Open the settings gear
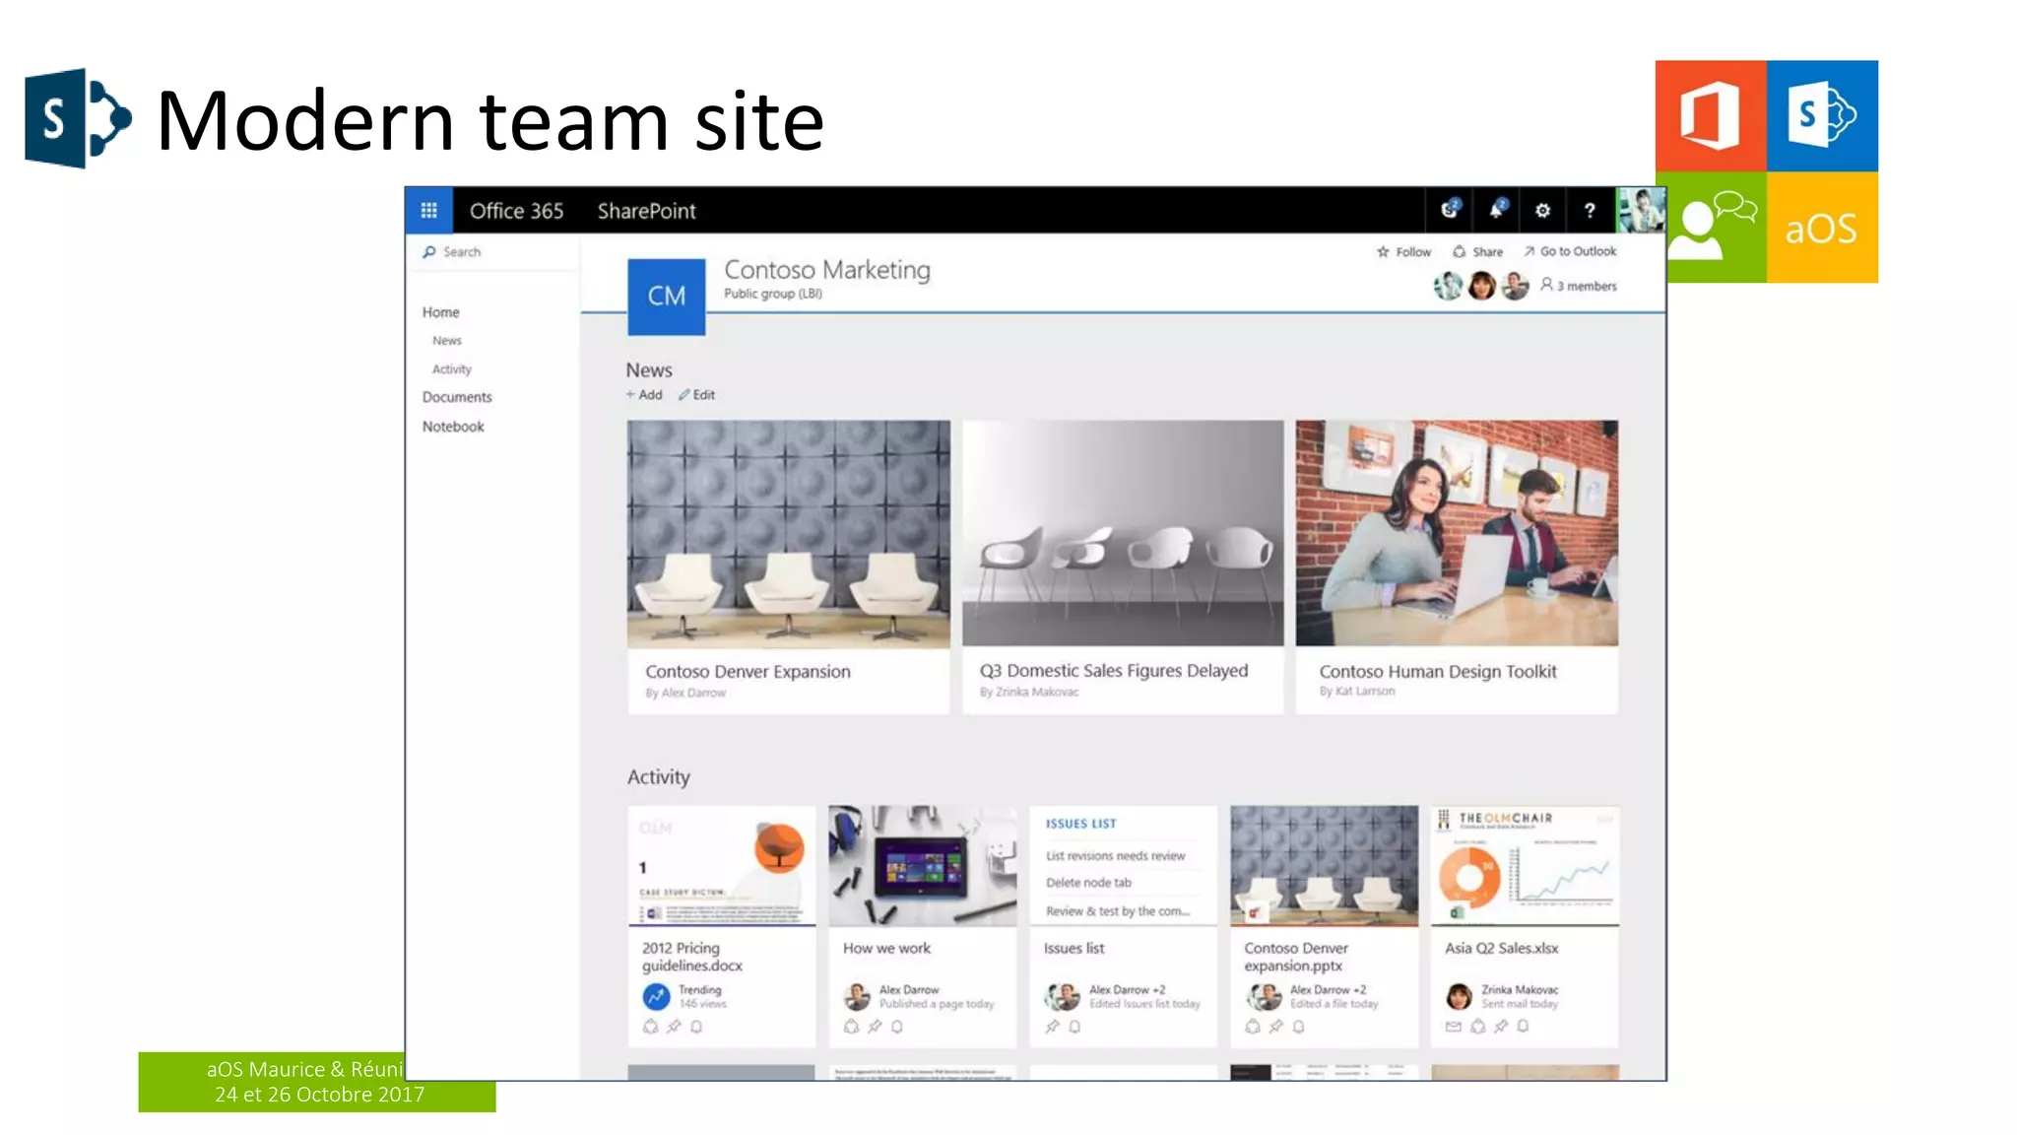Screen dimensions: 2017x1135 [1542, 210]
